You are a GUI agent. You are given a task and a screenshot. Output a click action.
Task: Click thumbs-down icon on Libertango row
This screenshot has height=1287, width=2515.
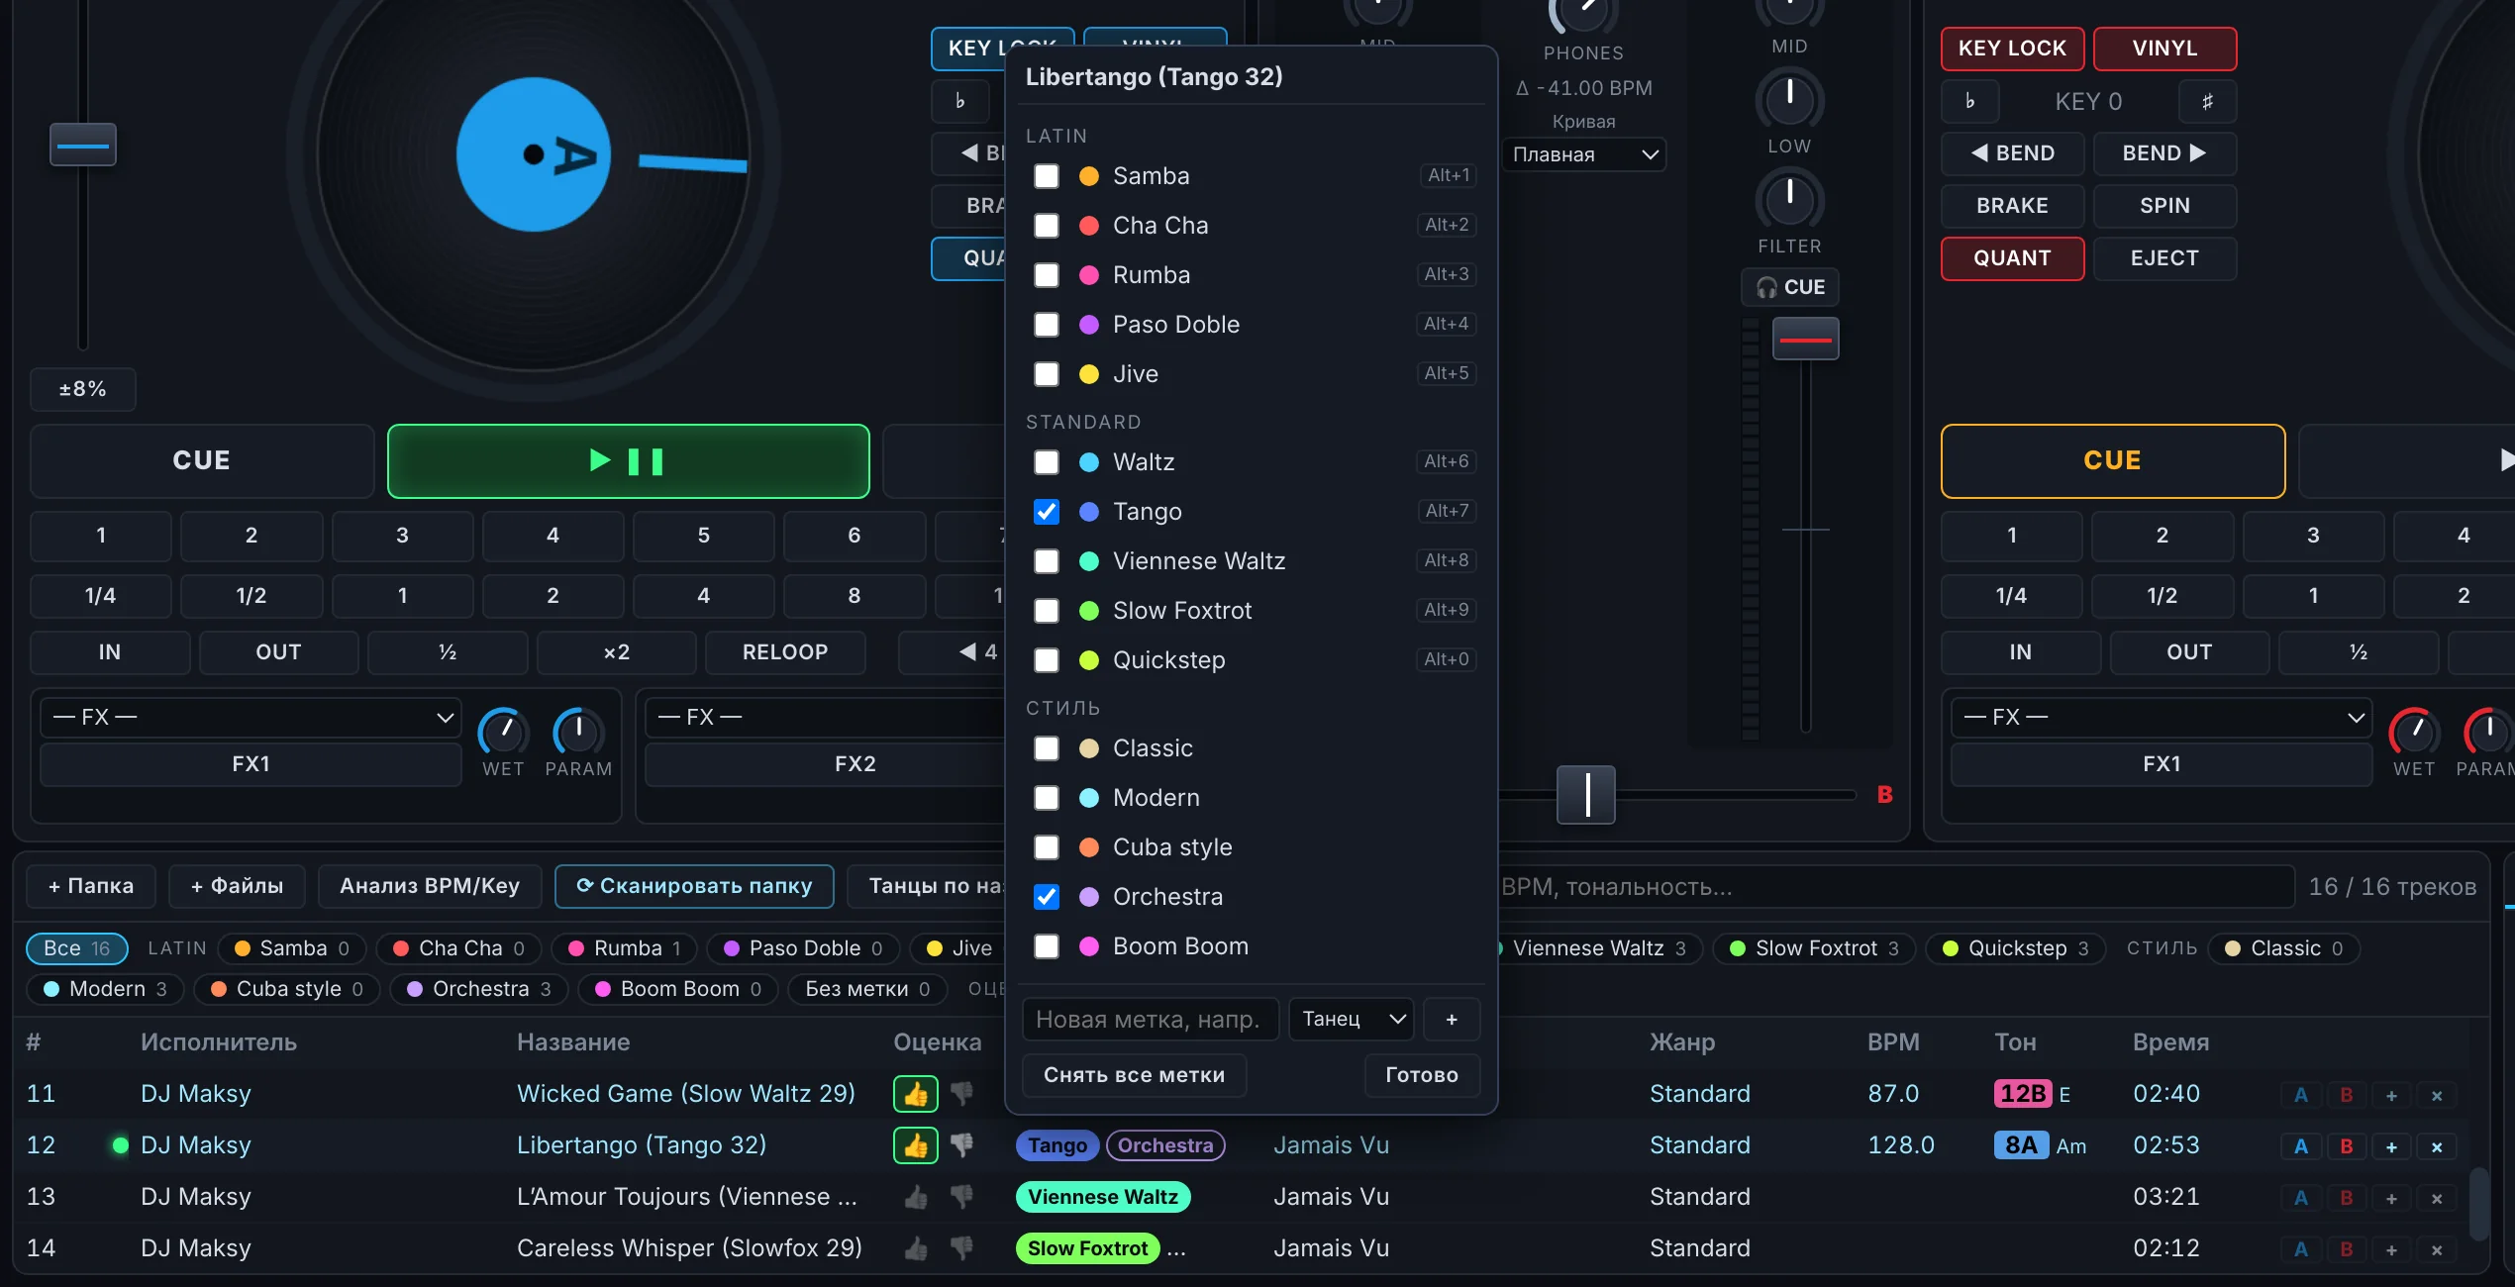click(961, 1145)
